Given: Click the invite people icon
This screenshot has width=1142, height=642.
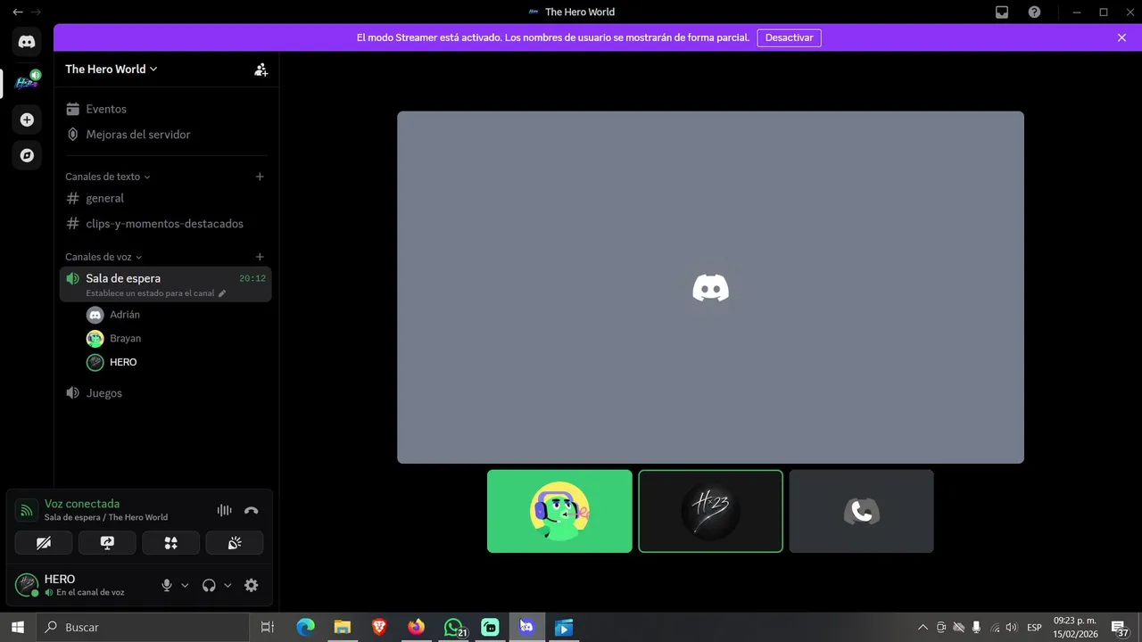Looking at the screenshot, I should [261, 70].
